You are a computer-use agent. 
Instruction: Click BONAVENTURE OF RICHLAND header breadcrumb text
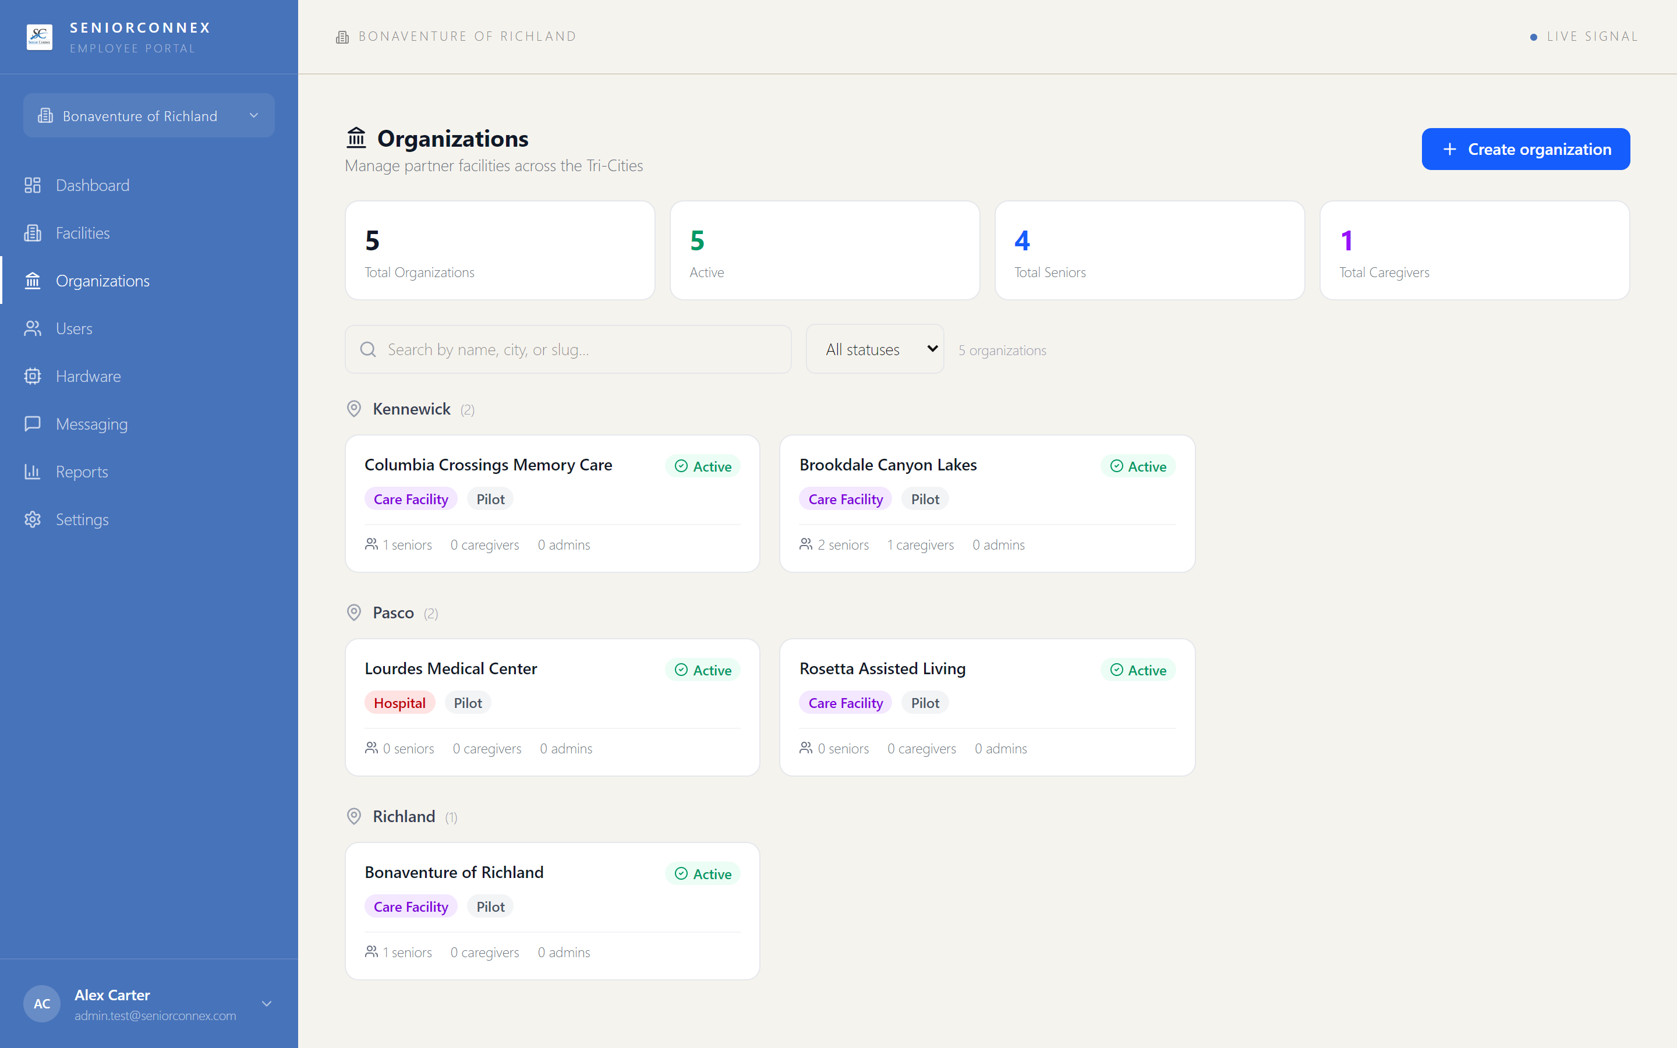coord(468,37)
